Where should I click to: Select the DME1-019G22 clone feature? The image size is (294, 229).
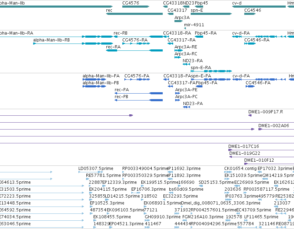262,157
